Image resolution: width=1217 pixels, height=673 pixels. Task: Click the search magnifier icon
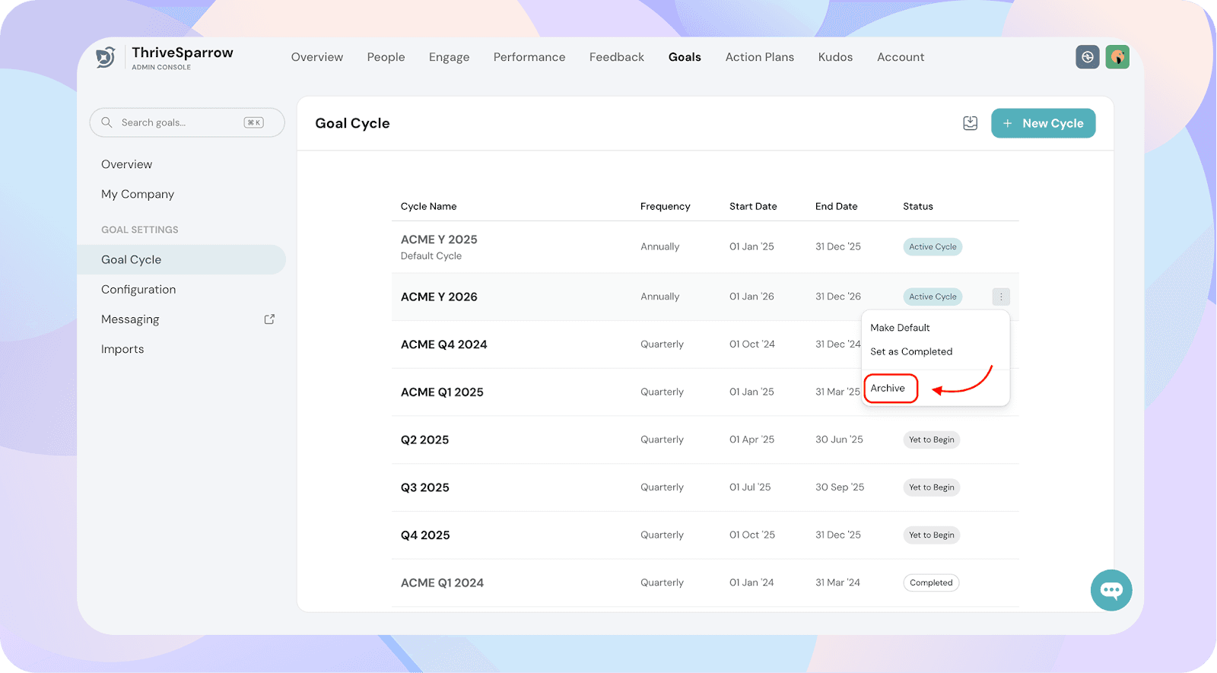coord(107,122)
